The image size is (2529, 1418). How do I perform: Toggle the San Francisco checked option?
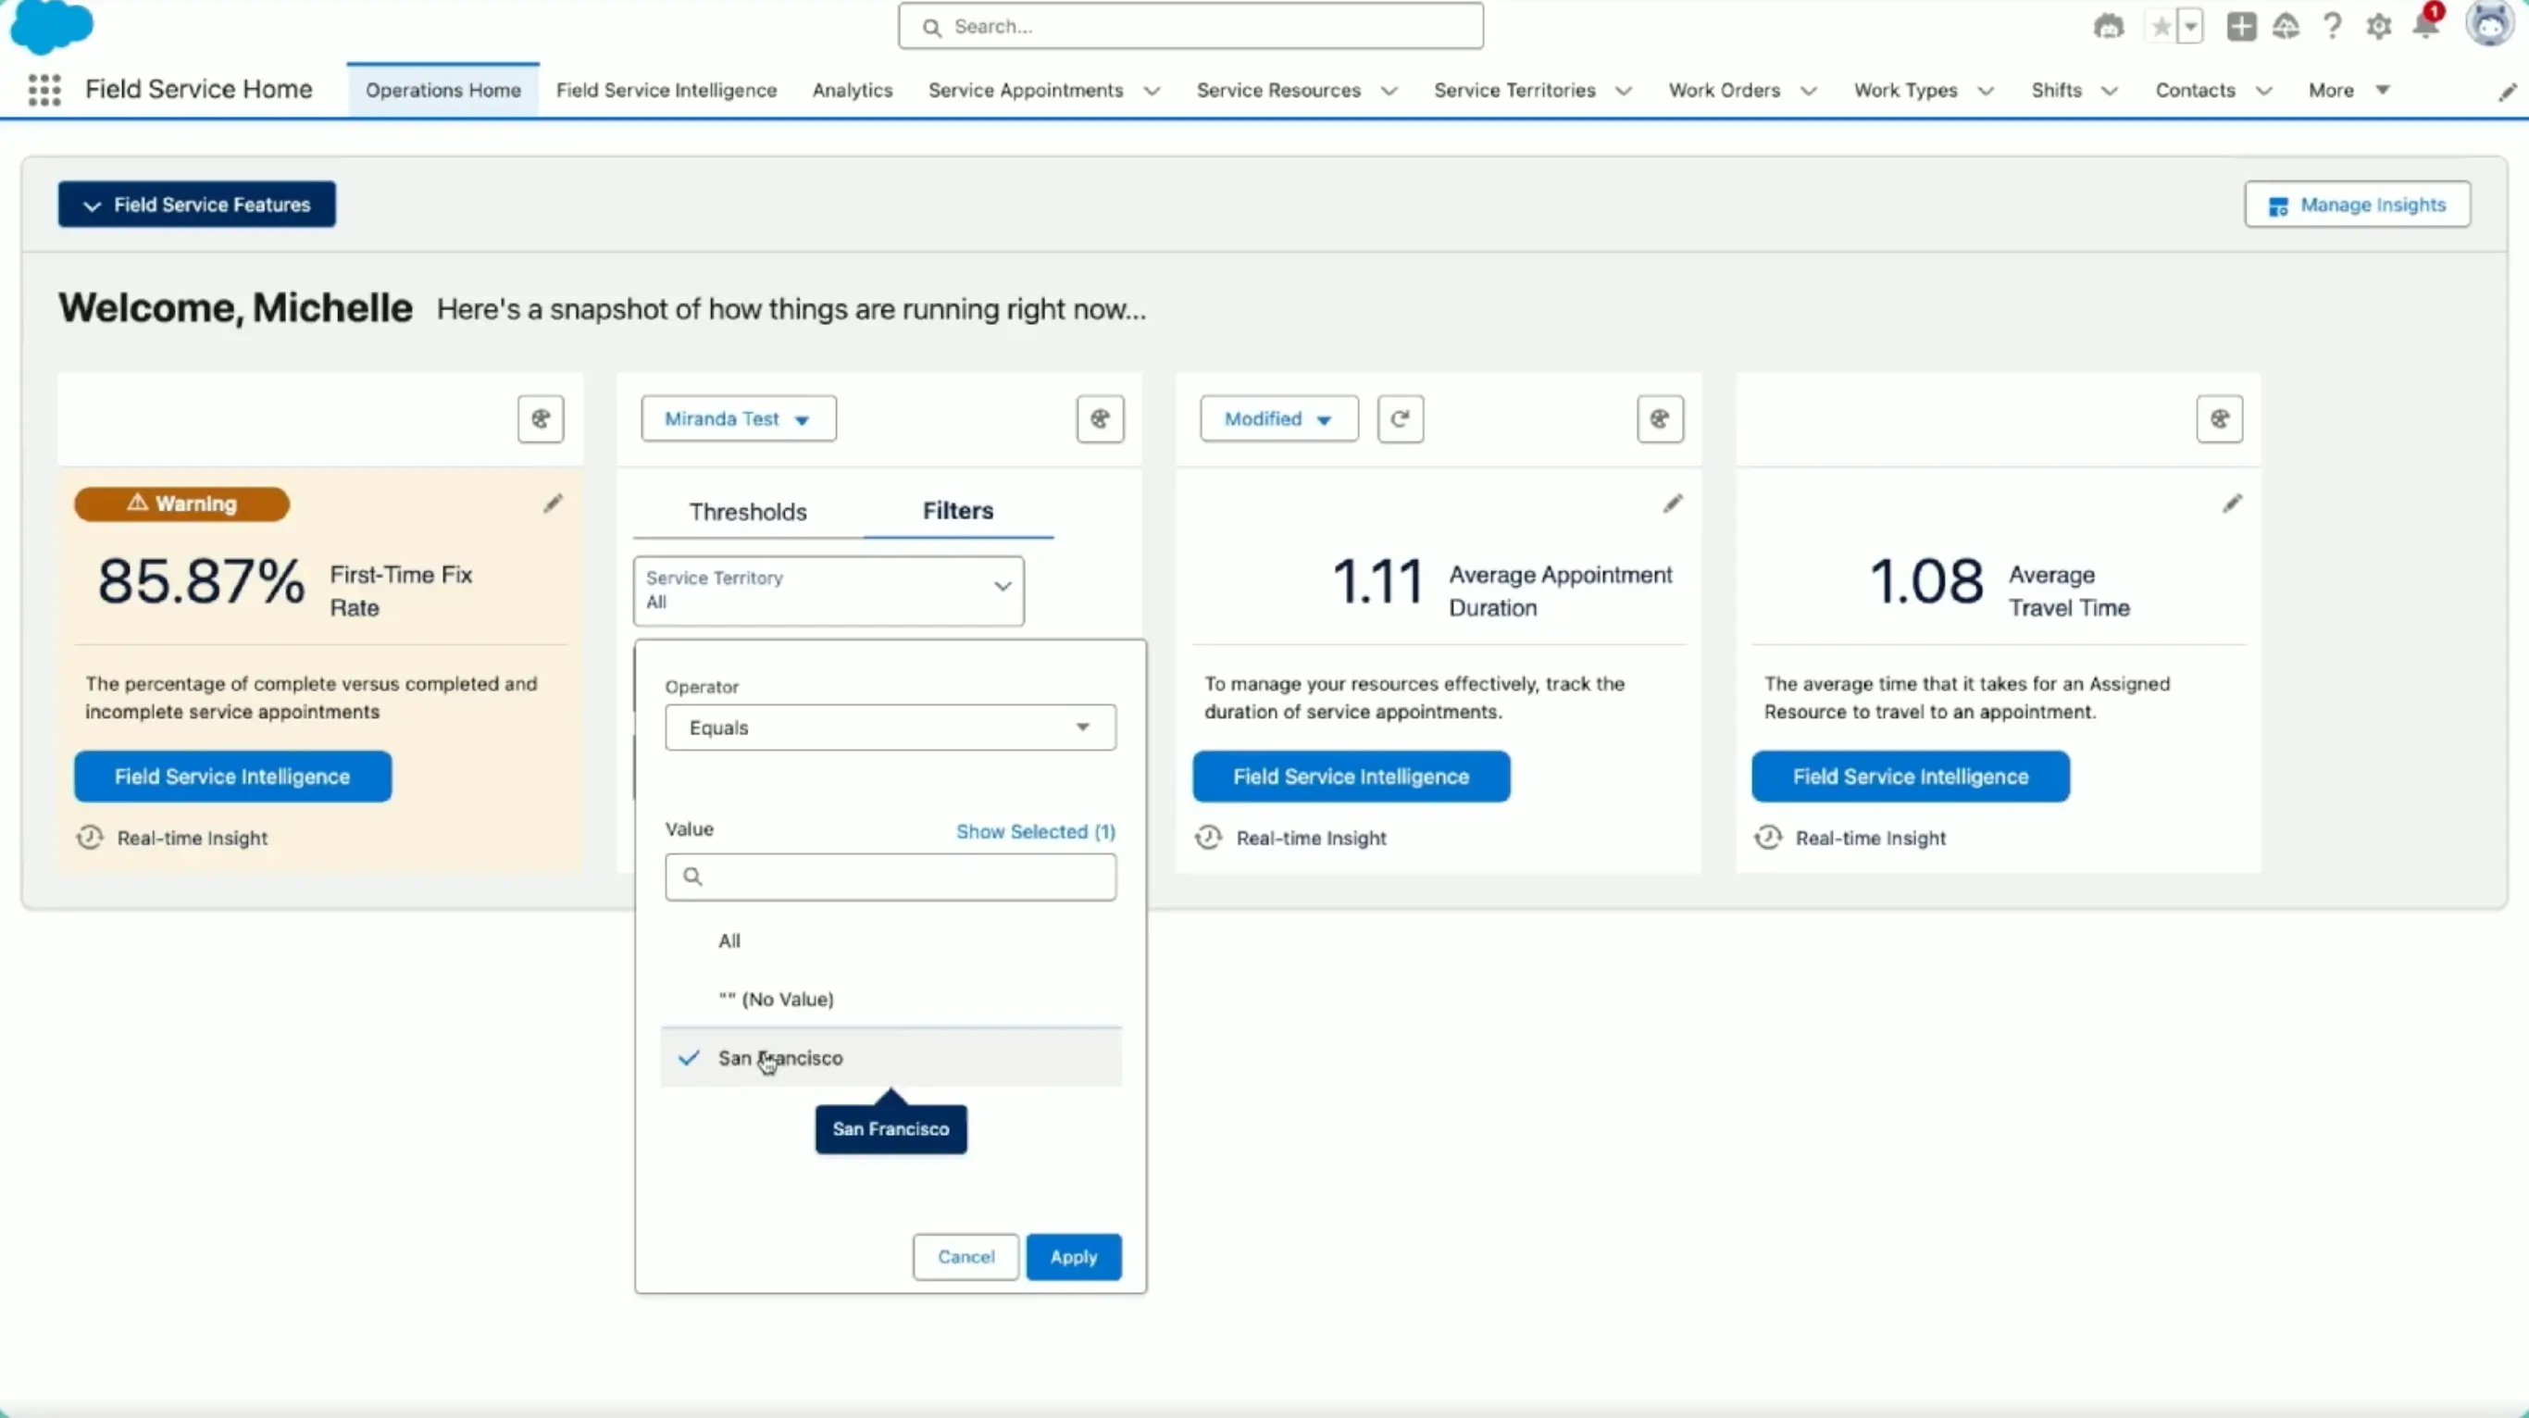[891, 1058]
